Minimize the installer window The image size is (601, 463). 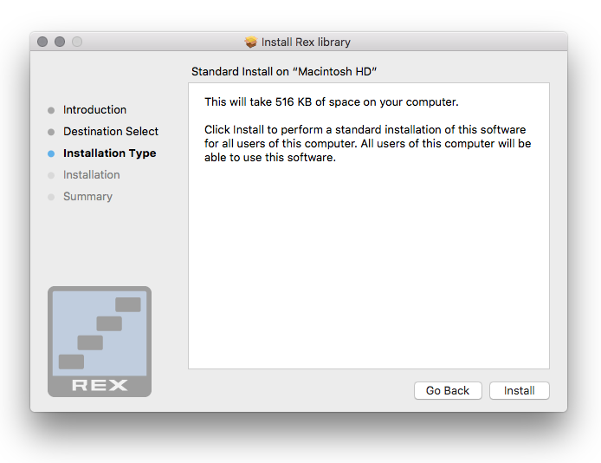[x=60, y=42]
